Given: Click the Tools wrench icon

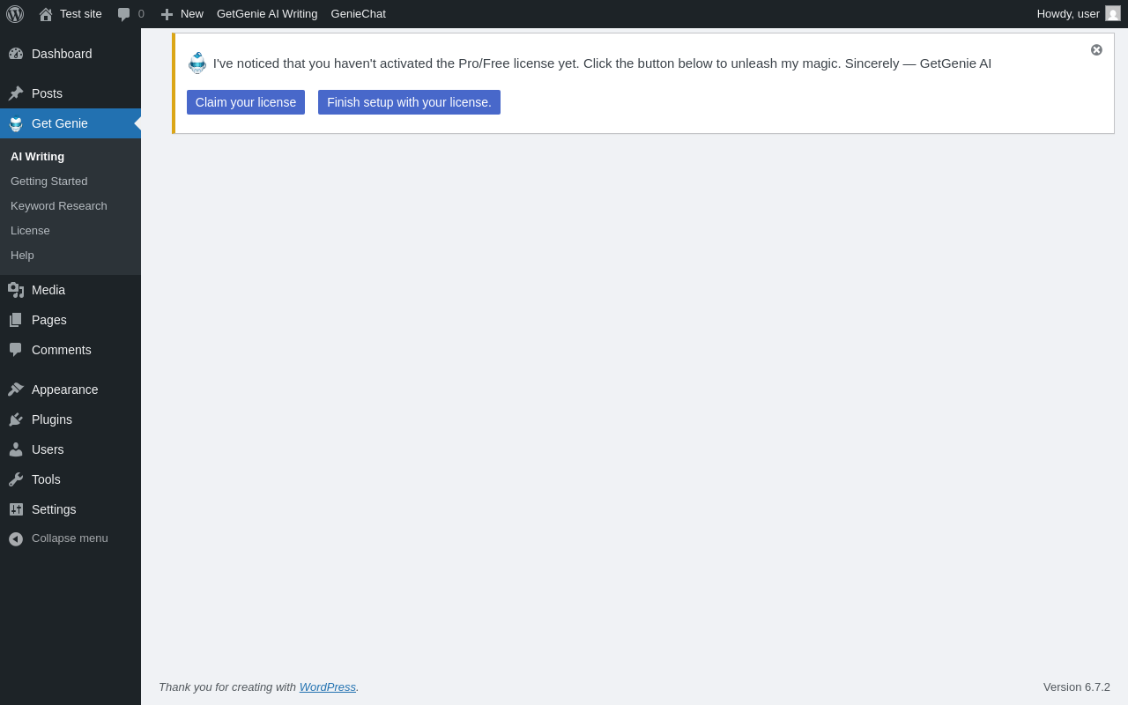Looking at the screenshot, I should pos(16,479).
